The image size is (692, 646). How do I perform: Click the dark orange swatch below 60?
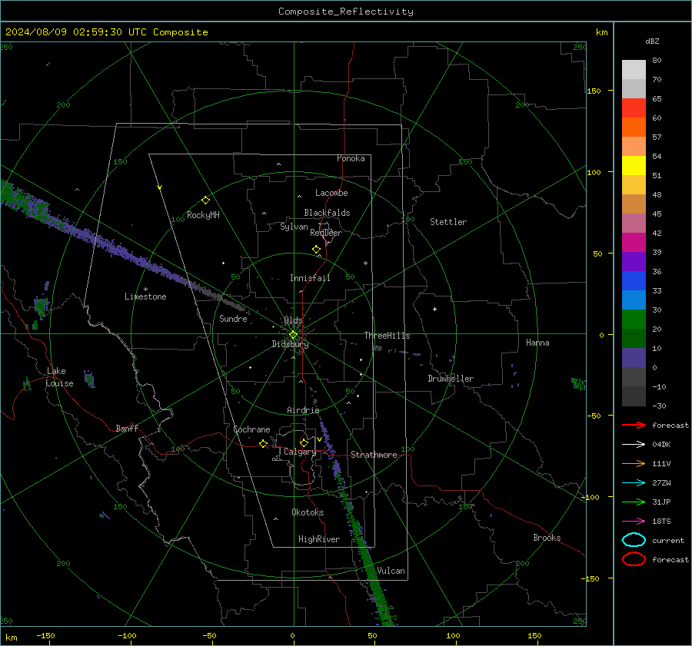(634, 127)
